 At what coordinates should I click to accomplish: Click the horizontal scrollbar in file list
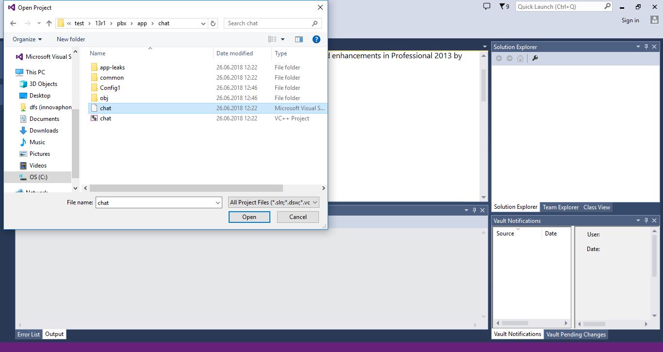point(186,188)
